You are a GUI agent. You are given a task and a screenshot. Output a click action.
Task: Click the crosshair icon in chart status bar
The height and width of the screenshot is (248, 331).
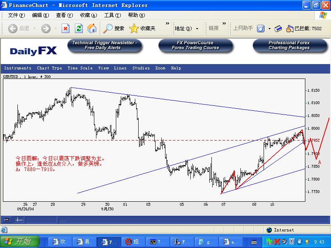[19, 220]
